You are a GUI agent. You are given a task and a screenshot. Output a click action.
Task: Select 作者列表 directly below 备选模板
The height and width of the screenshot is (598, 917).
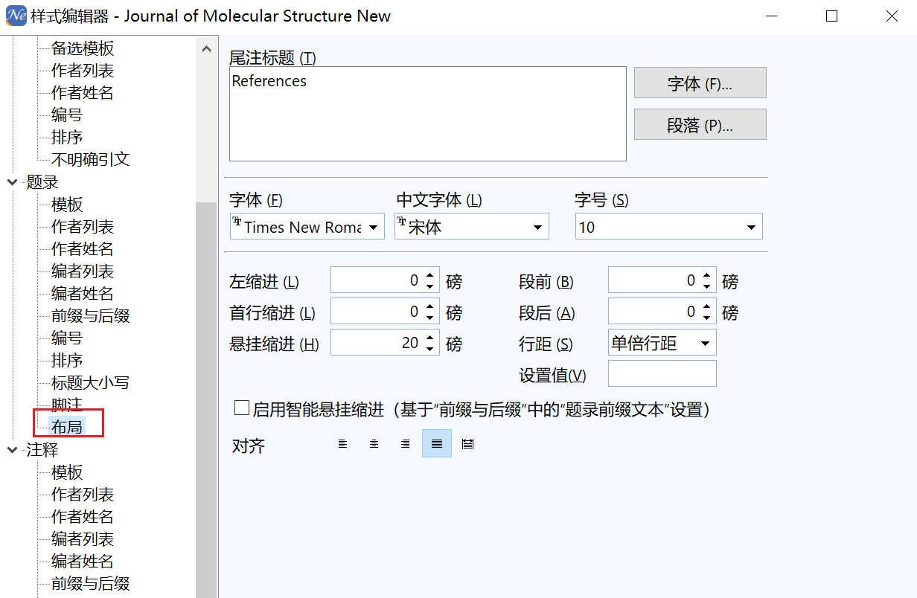coord(83,71)
